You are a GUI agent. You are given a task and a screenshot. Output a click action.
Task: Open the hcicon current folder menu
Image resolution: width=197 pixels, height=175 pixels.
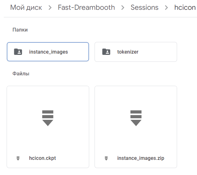click(x=185, y=8)
